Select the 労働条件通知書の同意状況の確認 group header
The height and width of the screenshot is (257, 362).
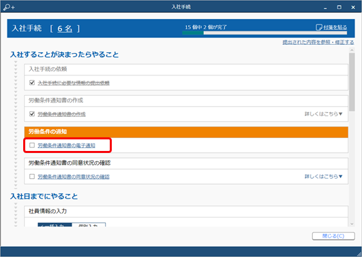point(186,163)
